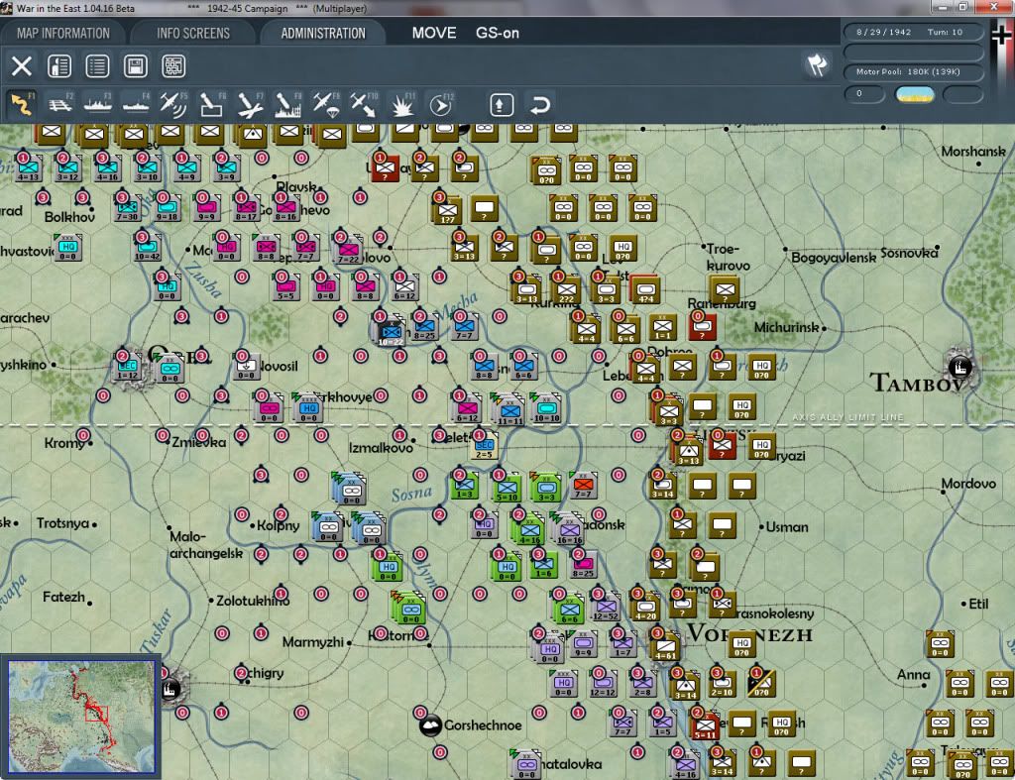Select the 12=52 purple unit
This screenshot has height=780, width=1015.
(x=606, y=609)
